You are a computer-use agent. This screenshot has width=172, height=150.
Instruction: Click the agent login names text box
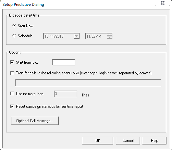pos(88,83)
